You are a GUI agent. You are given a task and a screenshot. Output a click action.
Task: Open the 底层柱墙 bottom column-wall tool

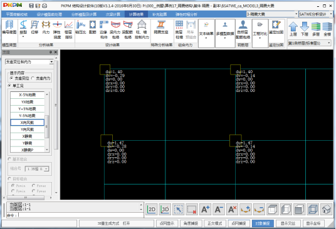(x=179, y=29)
